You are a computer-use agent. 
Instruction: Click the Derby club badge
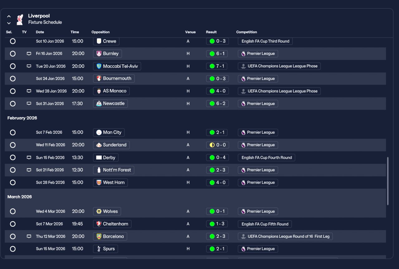click(x=99, y=158)
